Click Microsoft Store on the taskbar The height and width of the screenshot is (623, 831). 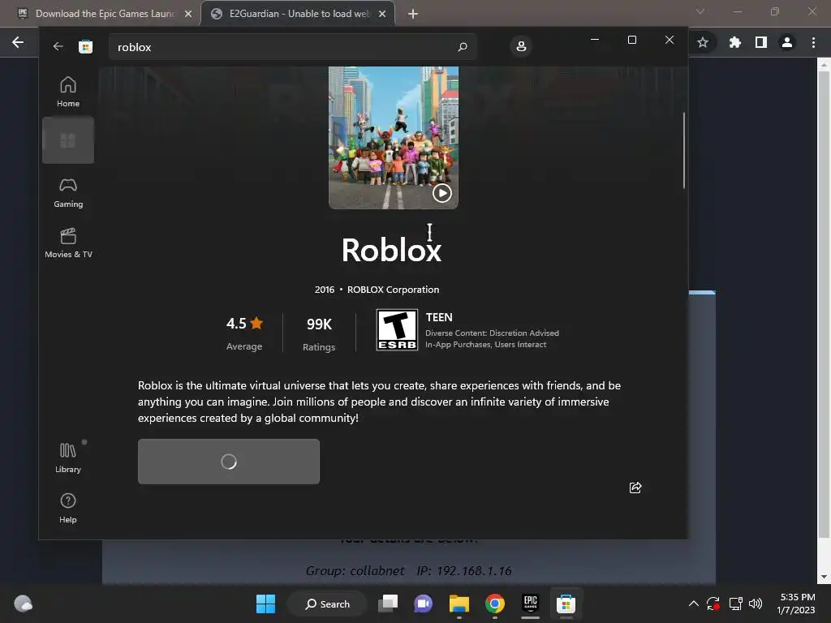566,604
